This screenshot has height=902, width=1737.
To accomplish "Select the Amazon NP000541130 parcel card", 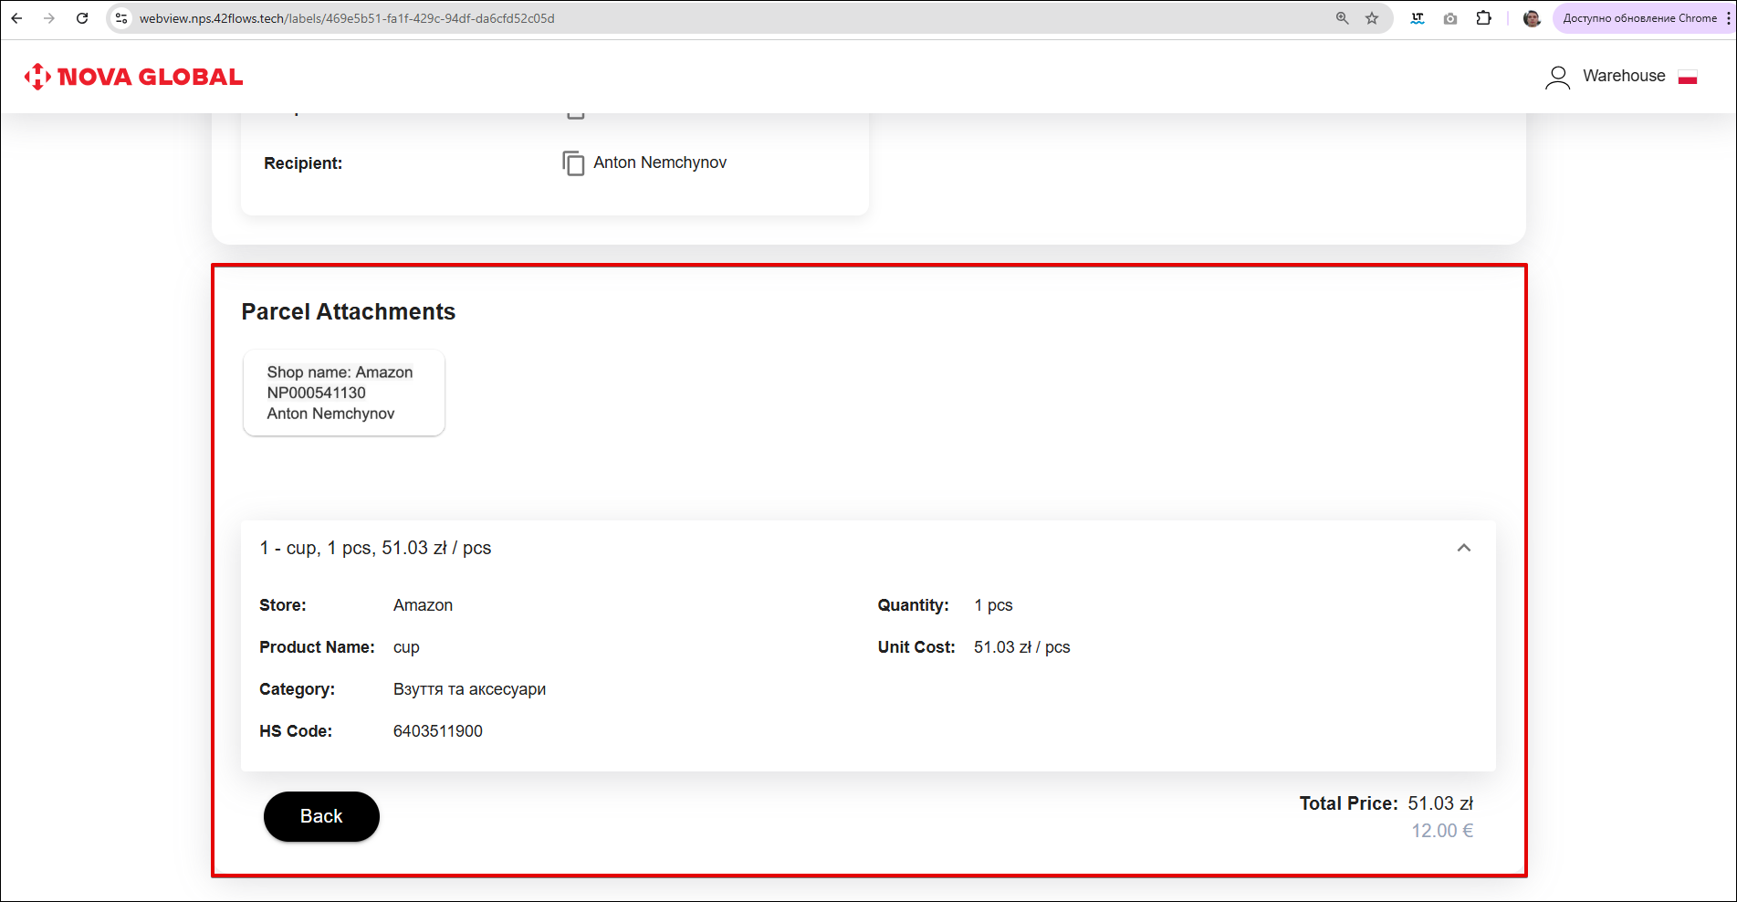I will [x=343, y=393].
